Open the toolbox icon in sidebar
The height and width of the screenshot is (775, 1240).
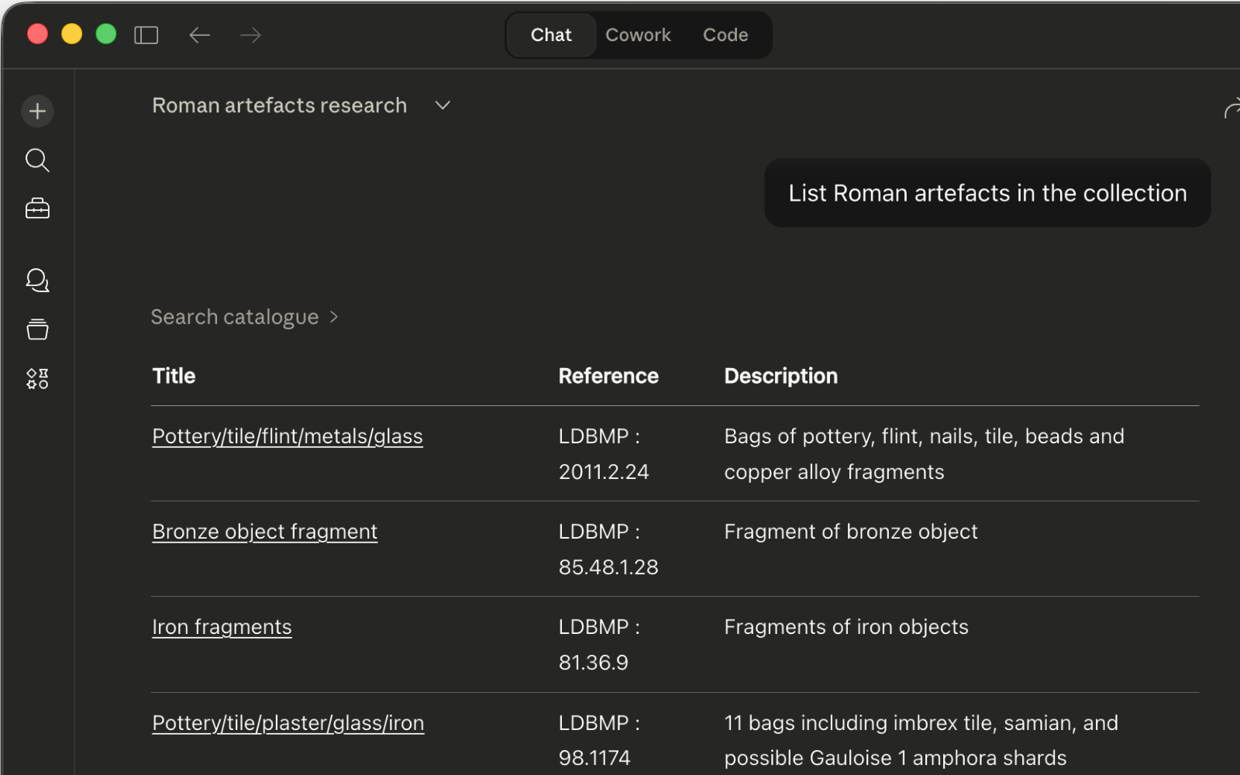[x=37, y=208]
